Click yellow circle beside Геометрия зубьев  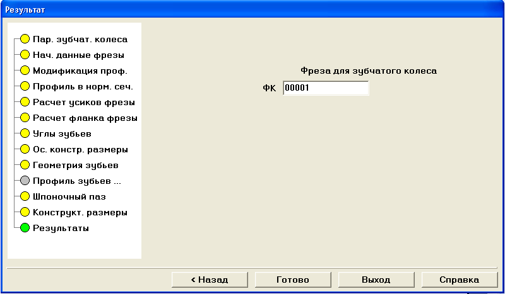point(25,165)
